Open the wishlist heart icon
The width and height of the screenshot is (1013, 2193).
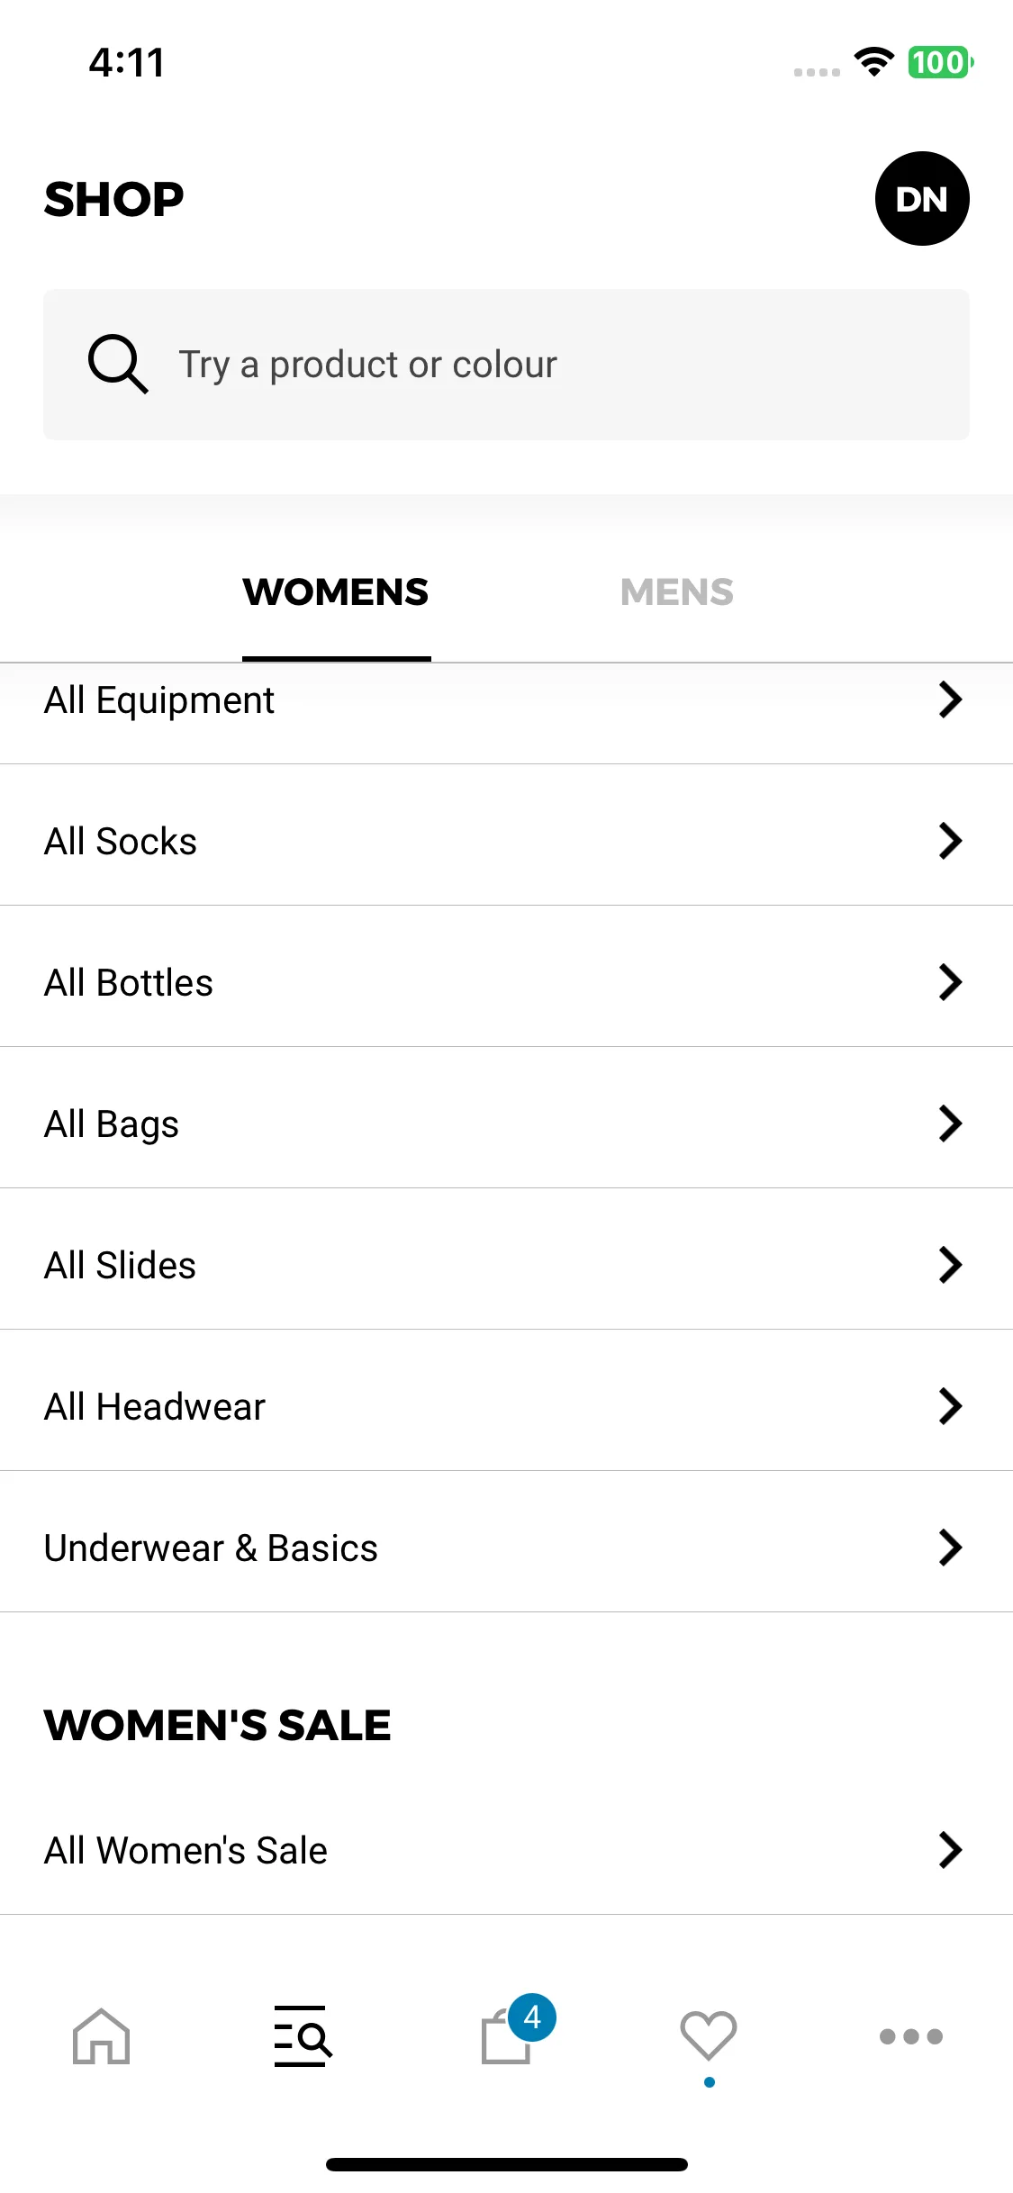(709, 2035)
